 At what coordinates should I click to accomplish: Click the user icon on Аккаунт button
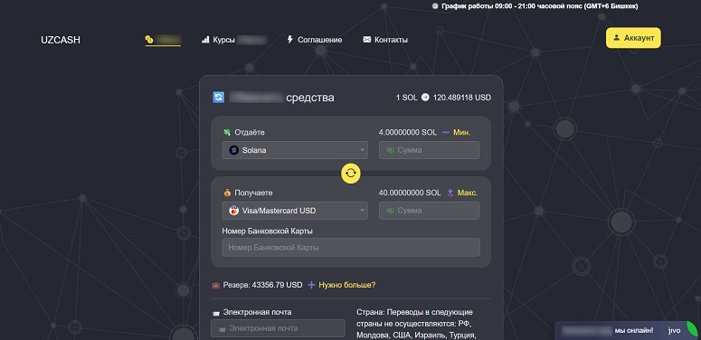(617, 38)
